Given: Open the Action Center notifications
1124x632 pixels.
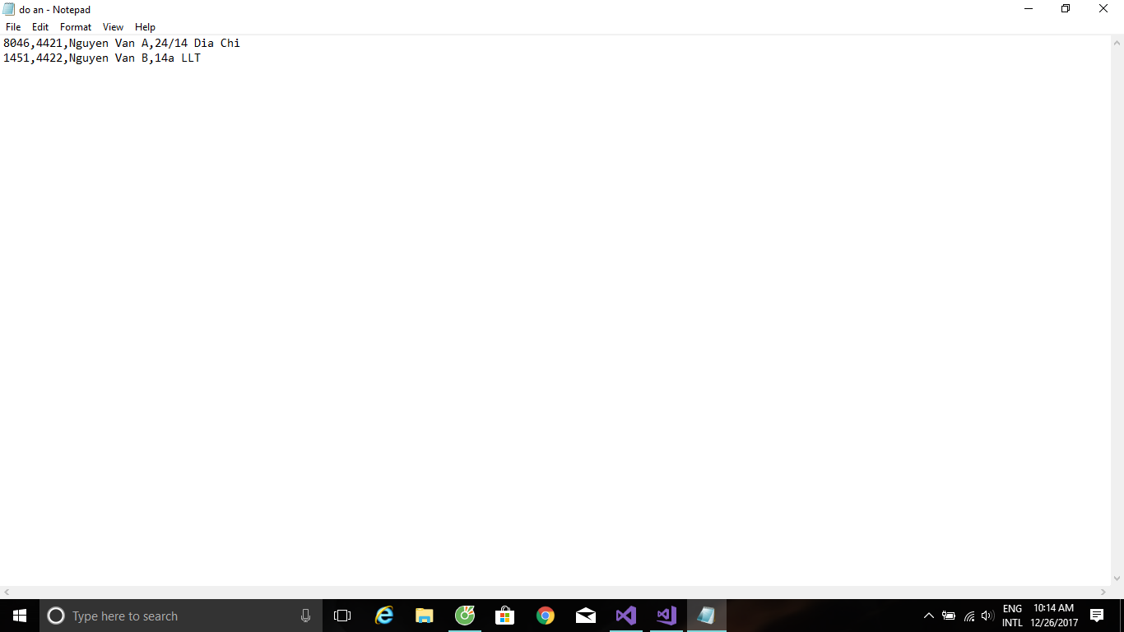Looking at the screenshot, I should pyautogui.click(x=1096, y=616).
